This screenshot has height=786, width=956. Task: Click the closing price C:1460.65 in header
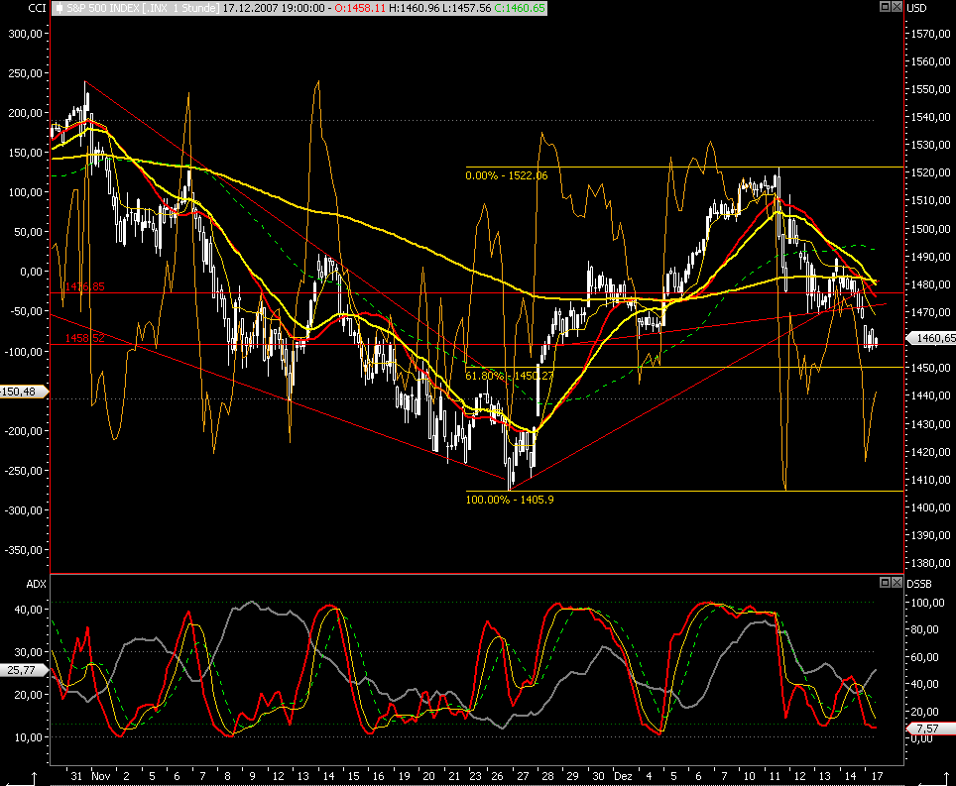click(x=520, y=8)
